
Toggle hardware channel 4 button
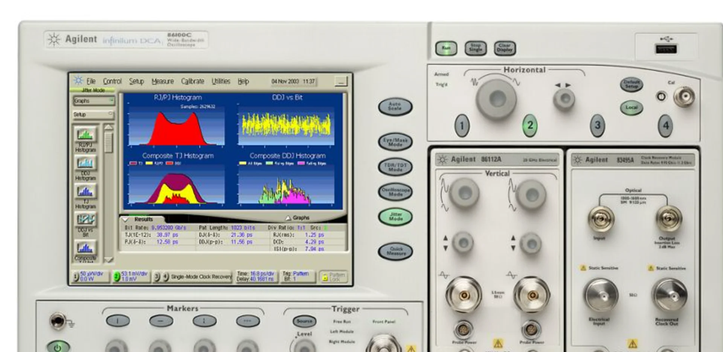coord(665,125)
